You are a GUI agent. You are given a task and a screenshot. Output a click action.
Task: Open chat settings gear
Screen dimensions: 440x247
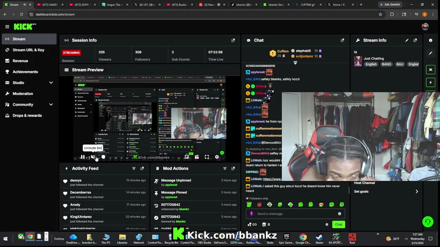tap(327, 224)
